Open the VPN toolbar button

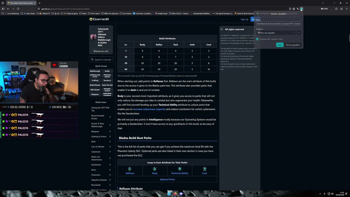pyautogui.click(x=324, y=9)
